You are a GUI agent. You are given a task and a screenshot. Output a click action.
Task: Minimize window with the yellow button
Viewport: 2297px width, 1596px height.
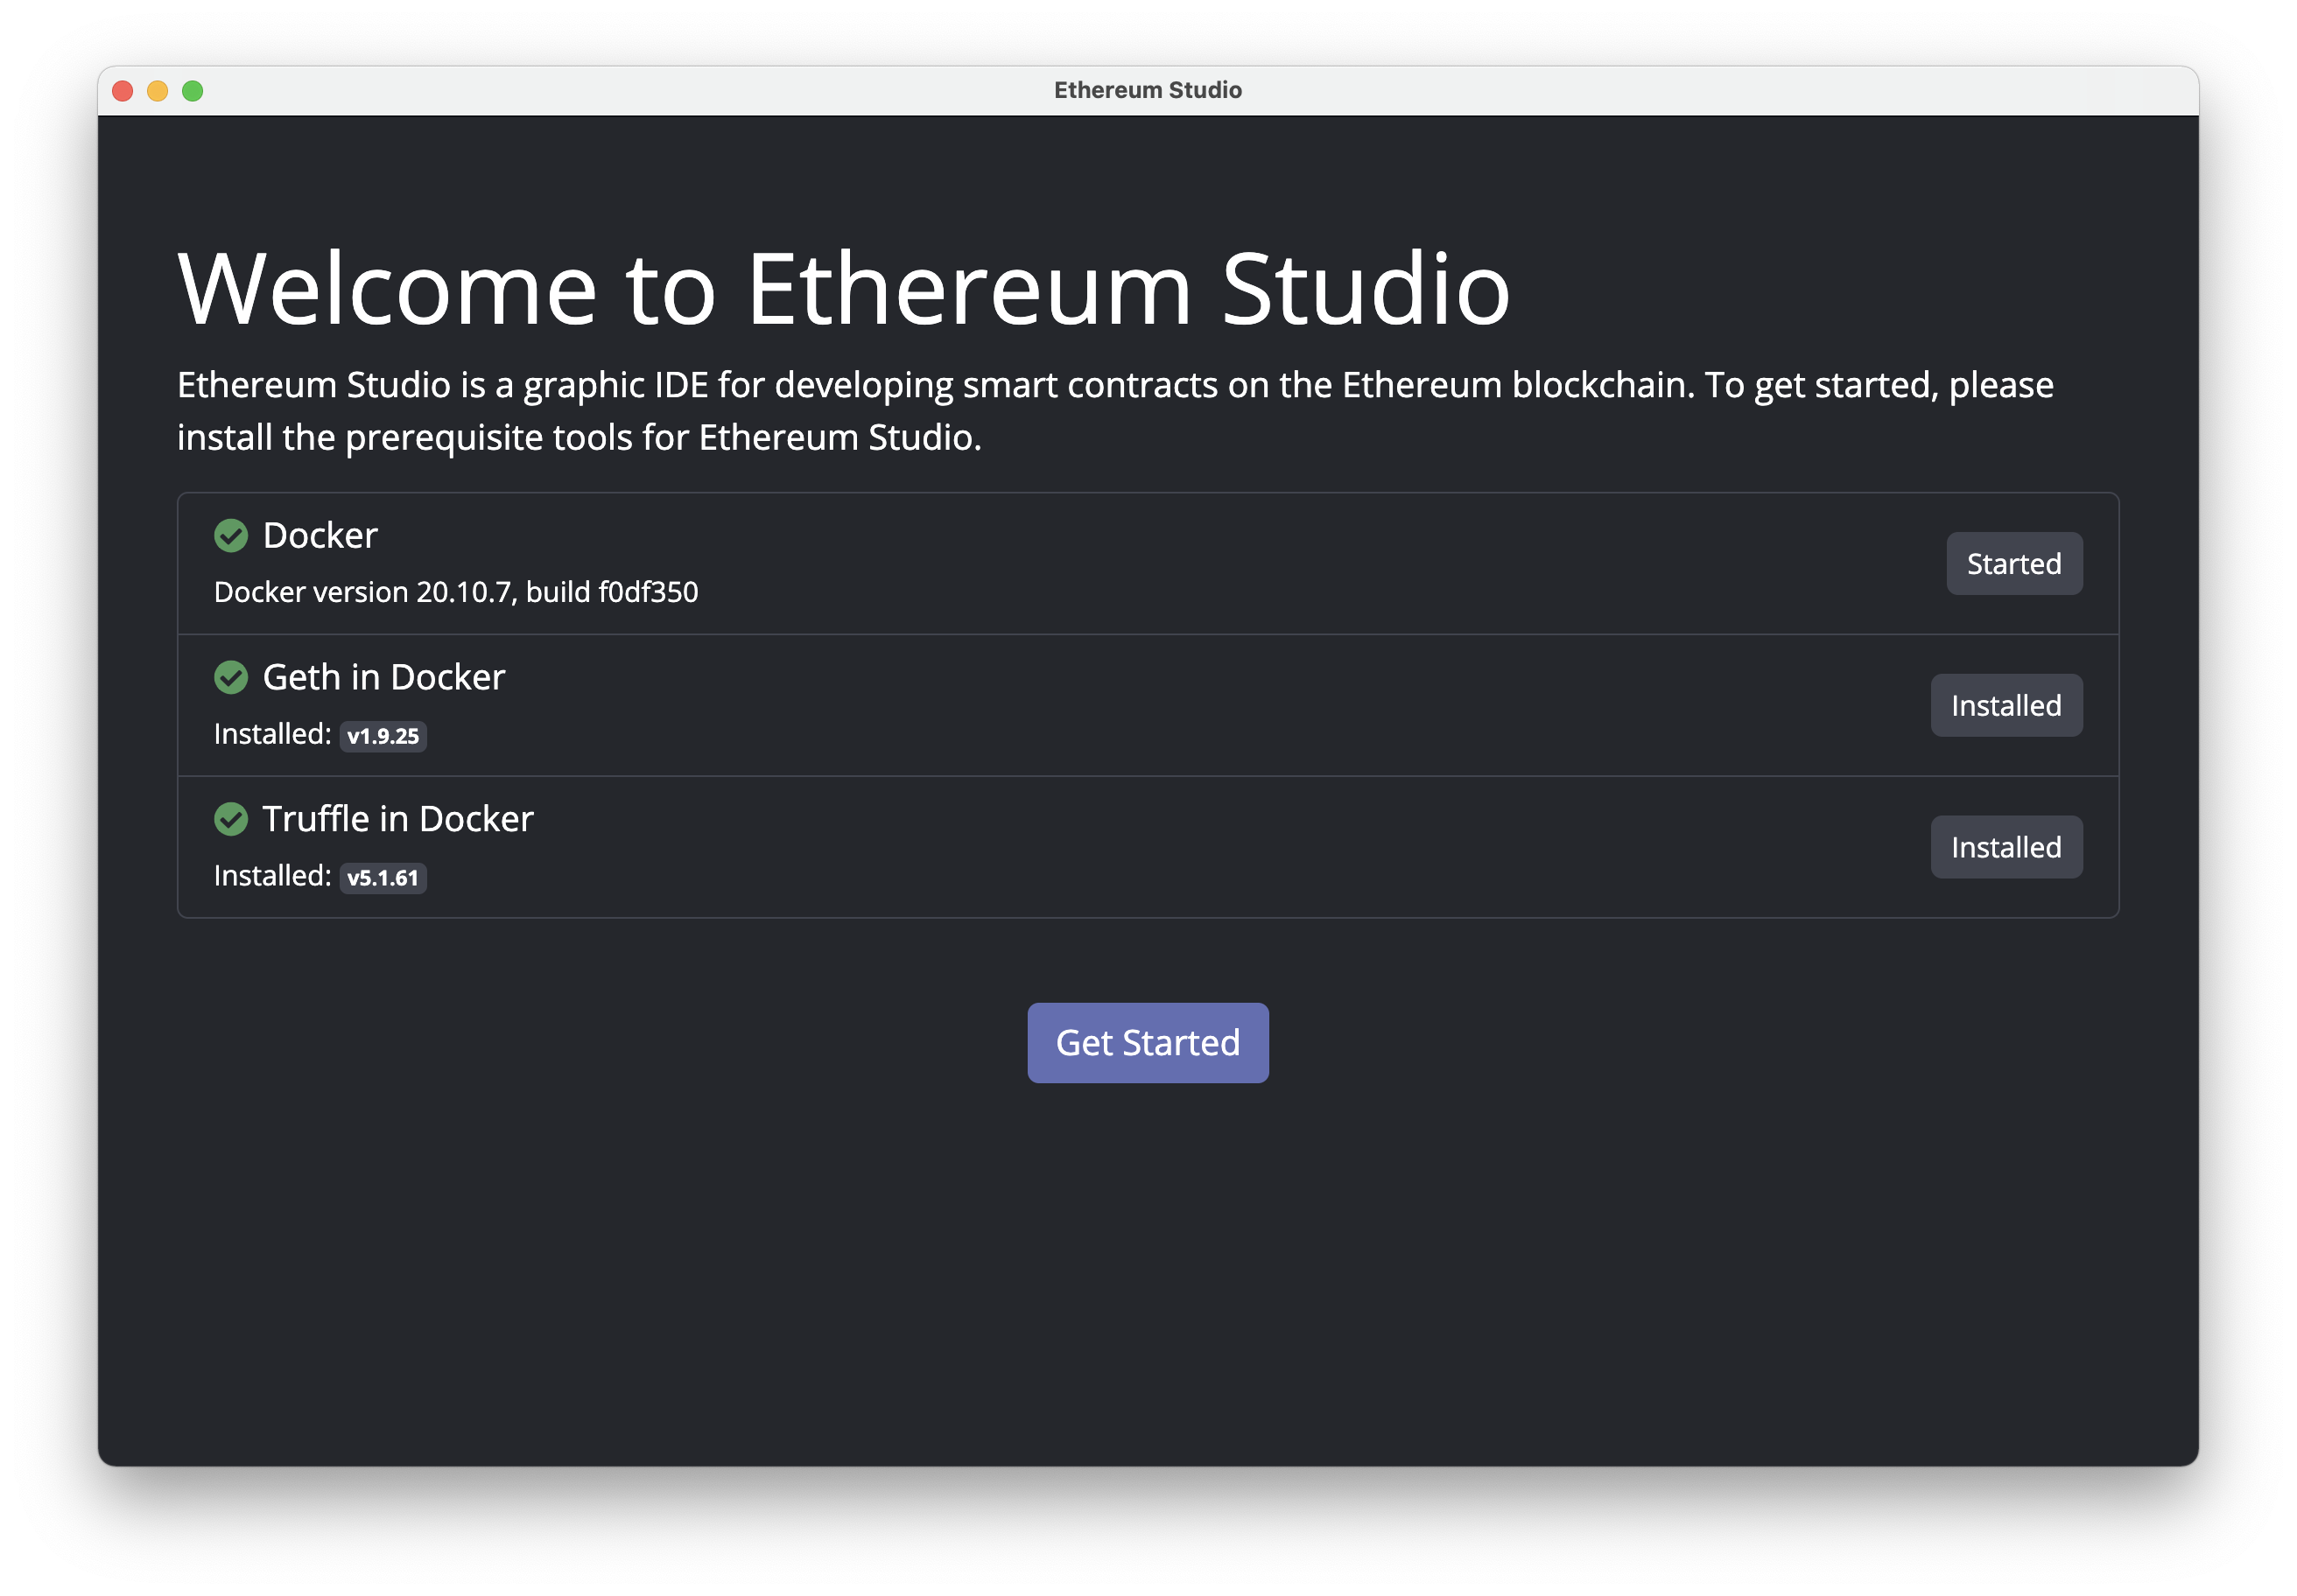(x=158, y=91)
